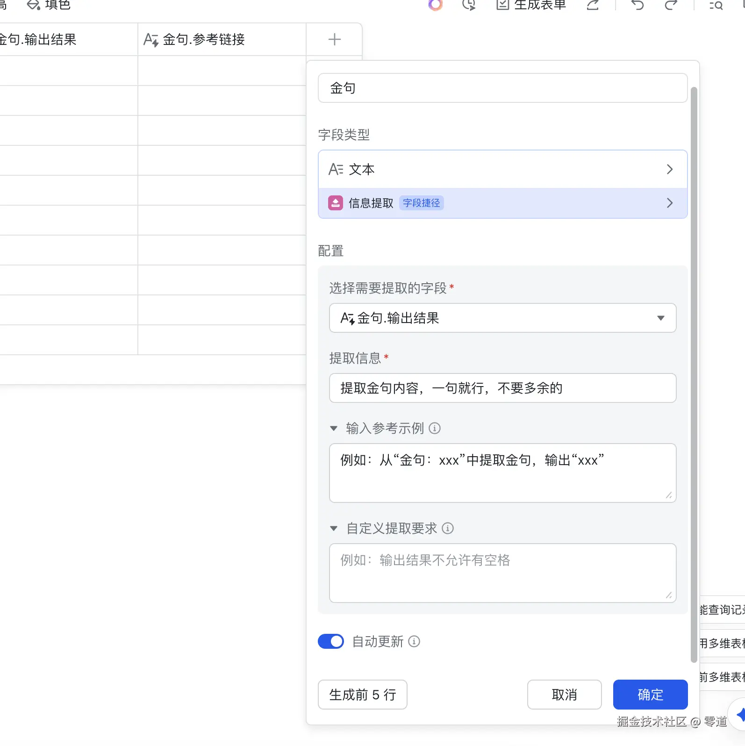Collapse the 输入参考示例 section
The height and width of the screenshot is (746, 745).
(333, 428)
